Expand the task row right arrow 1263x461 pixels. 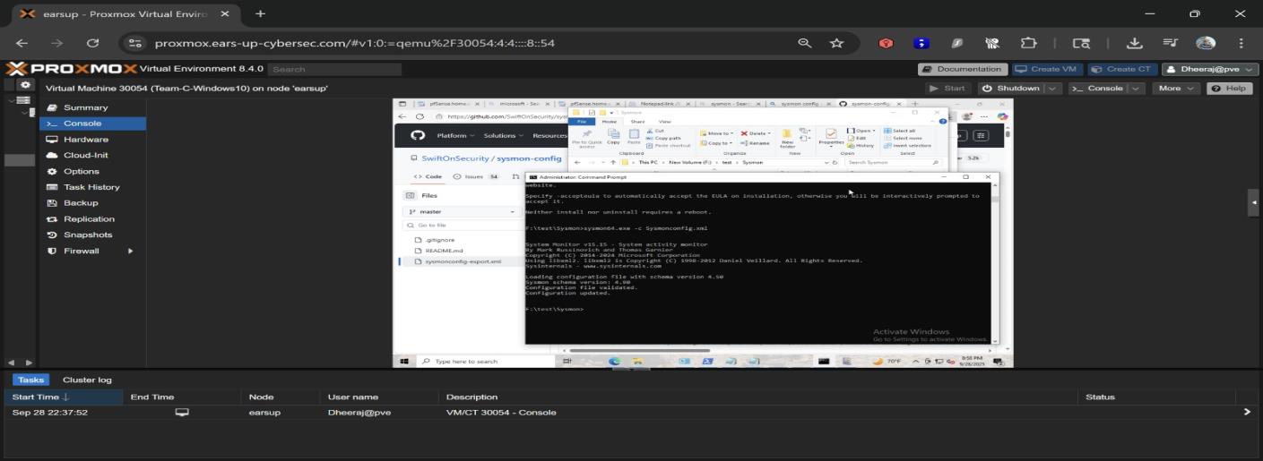(x=1246, y=413)
